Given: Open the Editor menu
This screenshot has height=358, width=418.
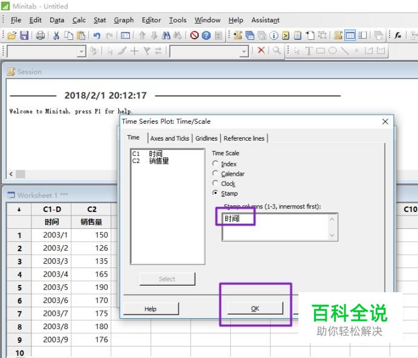Looking at the screenshot, I should pyautogui.click(x=151, y=21).
